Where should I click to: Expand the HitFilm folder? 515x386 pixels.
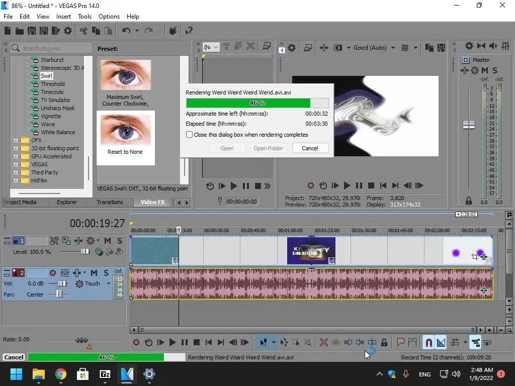pos(16,180)
